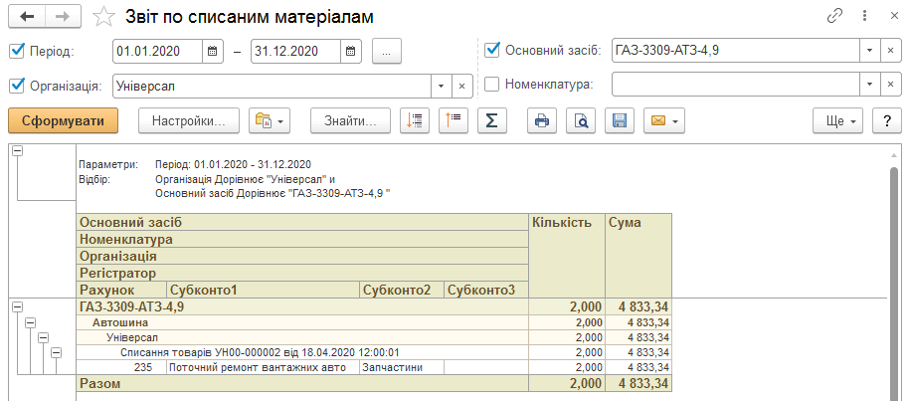Select Поточний ремонт вантажних авто cell

(x=264, y=368)
